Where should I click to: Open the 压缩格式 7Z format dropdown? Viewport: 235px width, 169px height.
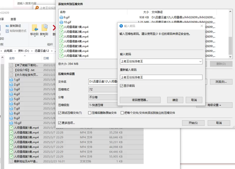click(103, 89)
